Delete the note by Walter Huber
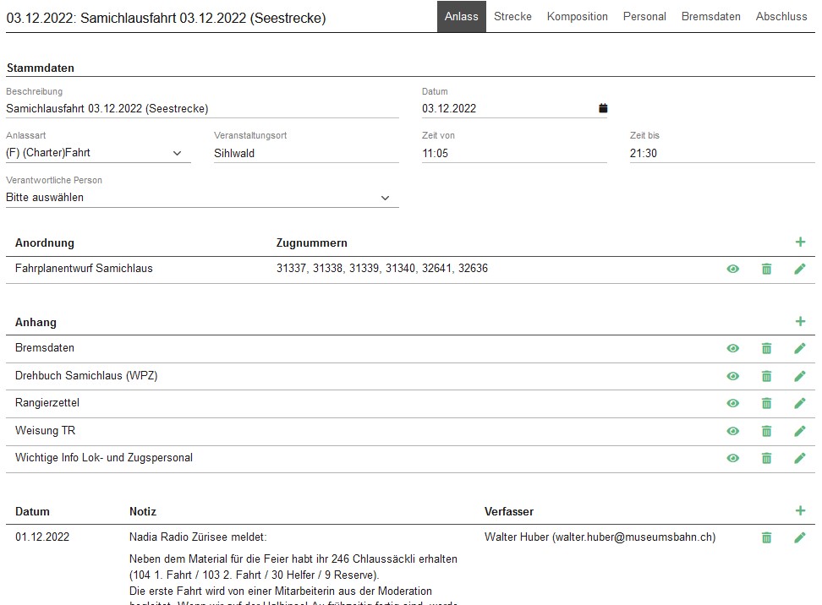Viewport: 822px width, 605px height. [x=766, y=537]
